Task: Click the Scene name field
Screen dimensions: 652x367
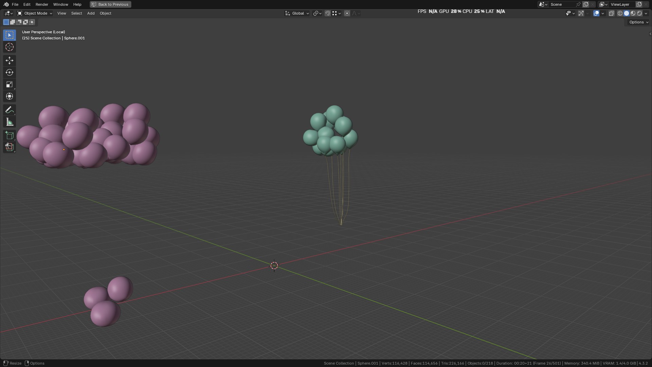Action: click(562, 4)
